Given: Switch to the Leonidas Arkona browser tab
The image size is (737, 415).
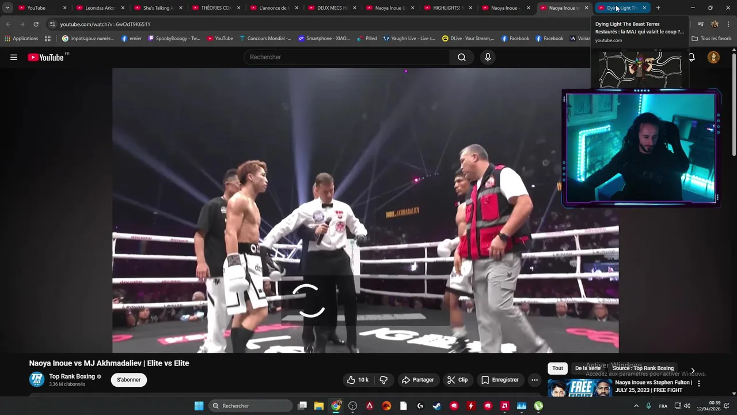Looking at the screenshot, I should 99,8.
